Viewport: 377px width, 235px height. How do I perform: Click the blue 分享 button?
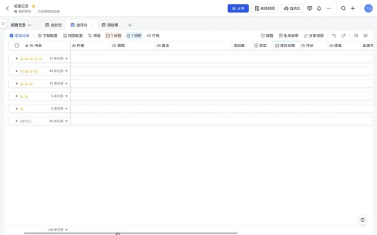pyautogui.click(x=238, y=8)
